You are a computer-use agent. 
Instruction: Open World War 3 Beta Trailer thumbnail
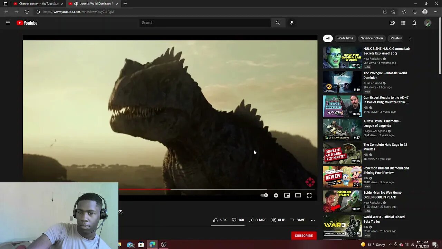click(342, 226)
